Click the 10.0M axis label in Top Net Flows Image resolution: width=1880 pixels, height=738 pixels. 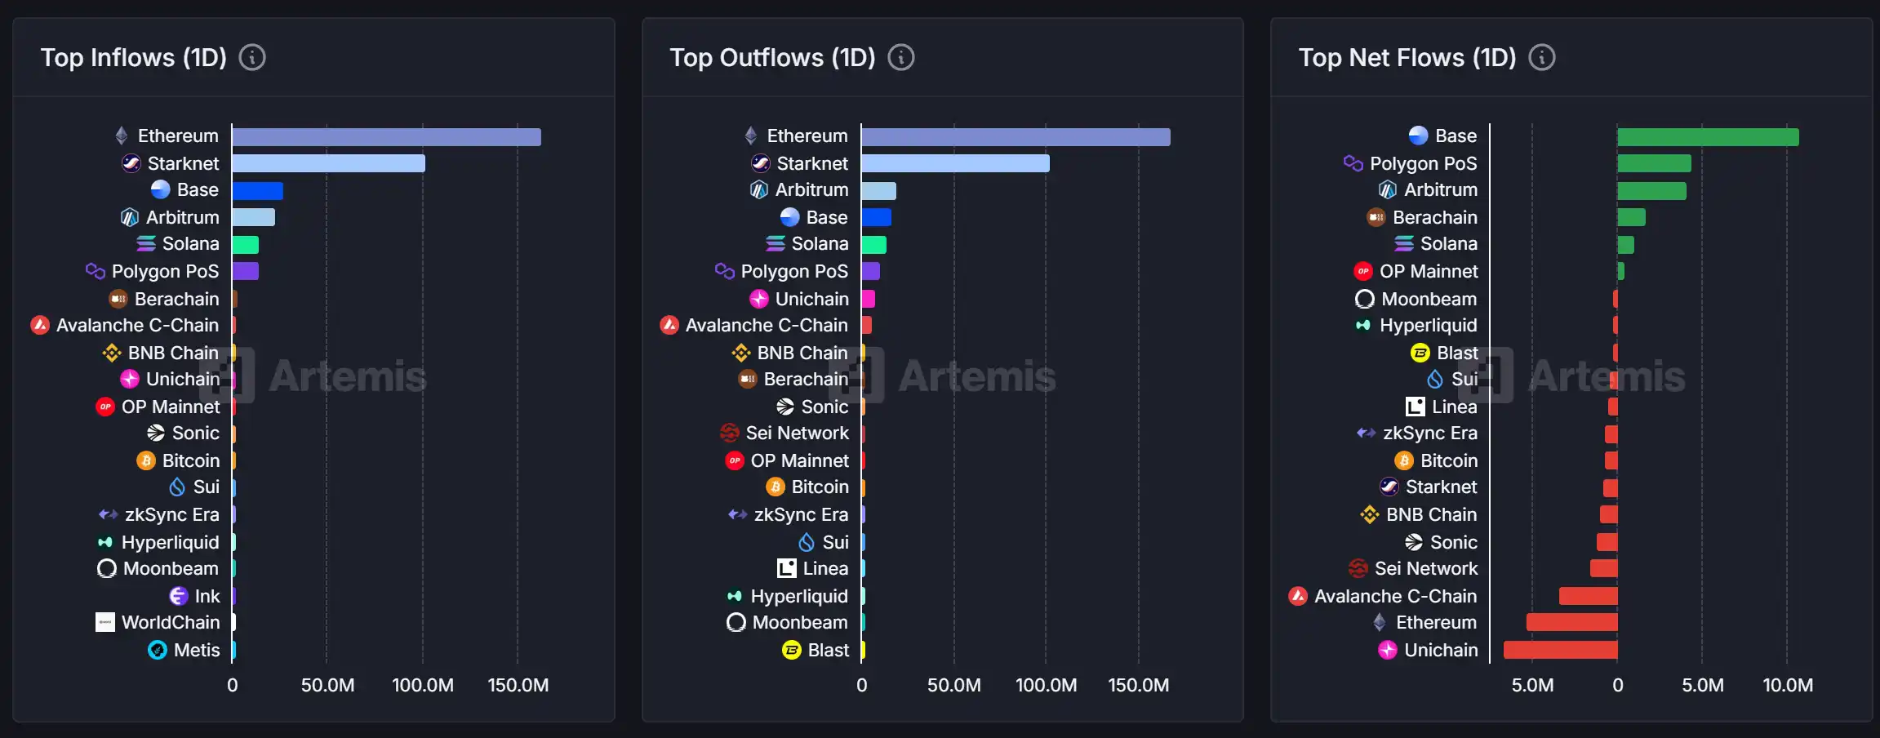[1788, 685]
